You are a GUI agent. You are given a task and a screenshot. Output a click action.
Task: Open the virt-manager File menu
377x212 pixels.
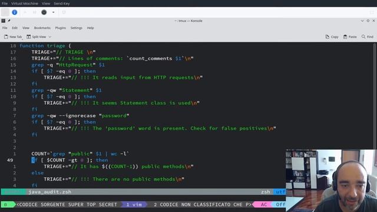click(x=5, y=4)
